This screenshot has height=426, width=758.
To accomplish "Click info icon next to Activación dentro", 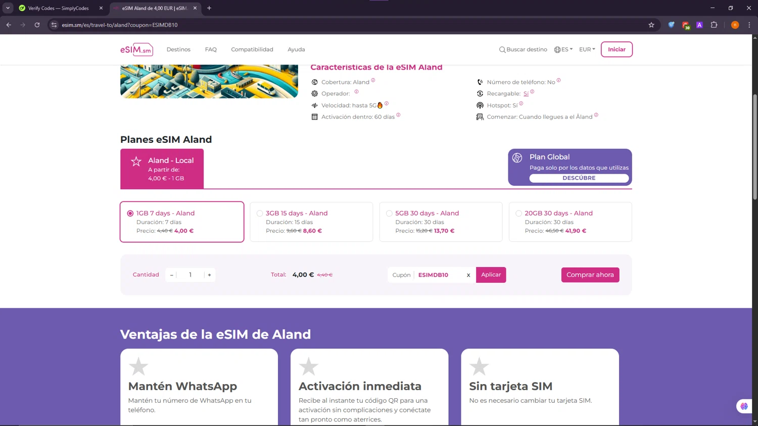I will click(x=398, y=115).
